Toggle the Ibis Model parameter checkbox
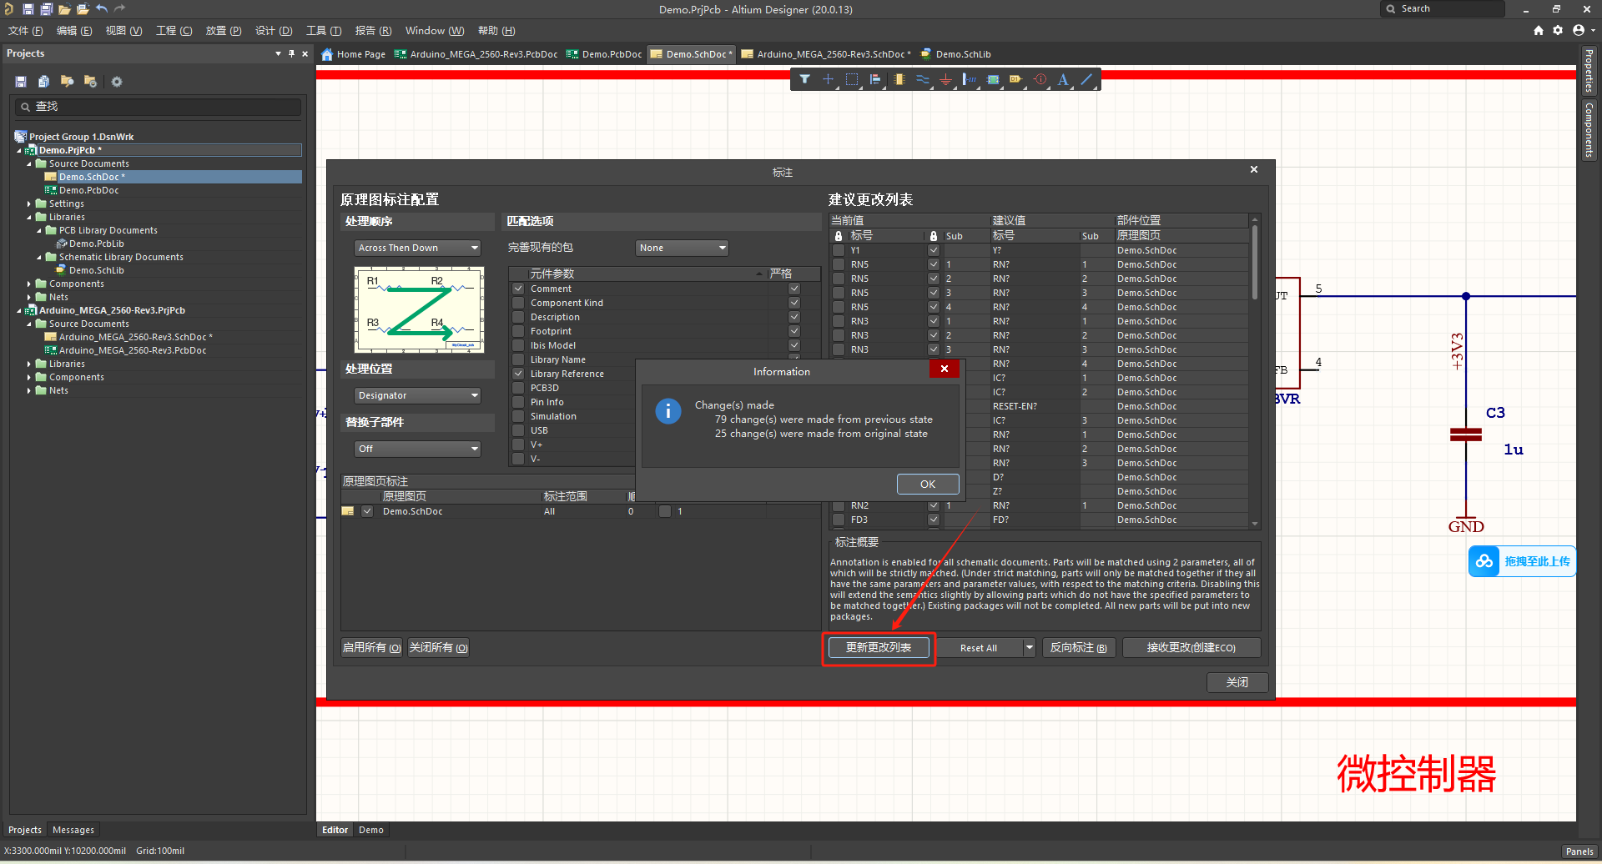This screenshot has height=864, width=1602. [x=518, y=345]
